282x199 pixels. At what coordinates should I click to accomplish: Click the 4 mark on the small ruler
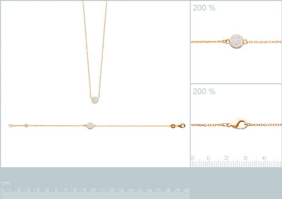click(263, 158)
